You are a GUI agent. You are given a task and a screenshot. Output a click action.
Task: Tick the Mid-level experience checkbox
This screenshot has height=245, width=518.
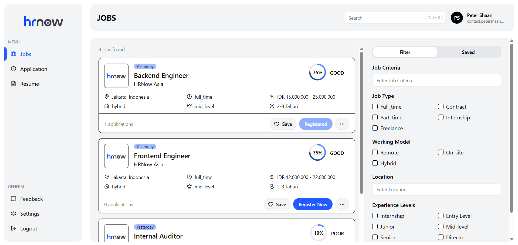(441, 226)
